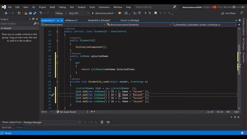Open the demoUsercontrol project navigation dropdown
The height and width of the screenshot is (139, 247).
(x=73, y=25)
